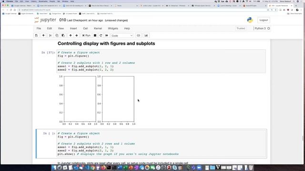
Task: Open Trash in the dock
Action: (251, 168)
